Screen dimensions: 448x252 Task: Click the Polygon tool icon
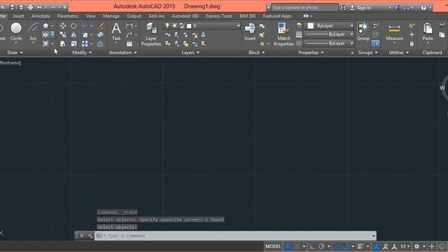point(45,26)
